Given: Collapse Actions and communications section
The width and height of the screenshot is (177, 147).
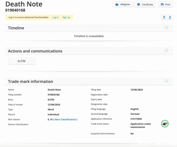Looking at the screenshot, I should click(166, 50).
